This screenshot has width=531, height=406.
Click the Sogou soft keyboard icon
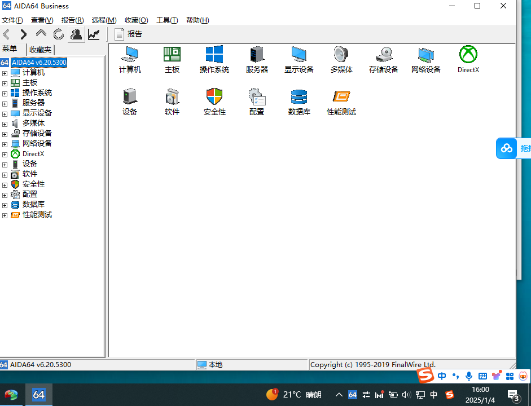point(482,376)
